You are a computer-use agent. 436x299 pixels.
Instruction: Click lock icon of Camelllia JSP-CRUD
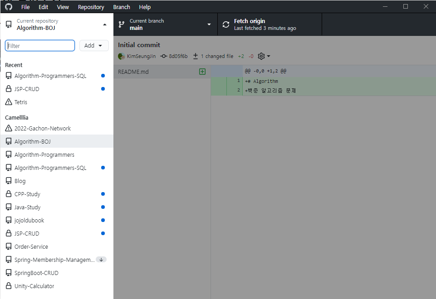[x=9, y=233]
